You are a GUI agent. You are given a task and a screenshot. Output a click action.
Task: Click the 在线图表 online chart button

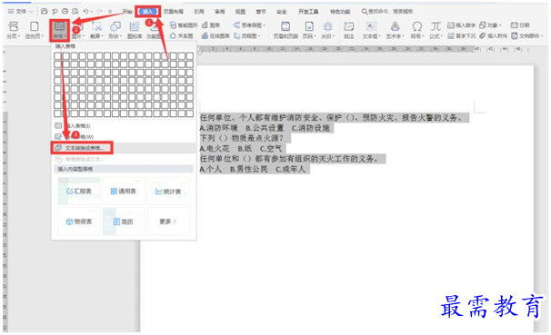pyautogui.click(x=215, y=35)
